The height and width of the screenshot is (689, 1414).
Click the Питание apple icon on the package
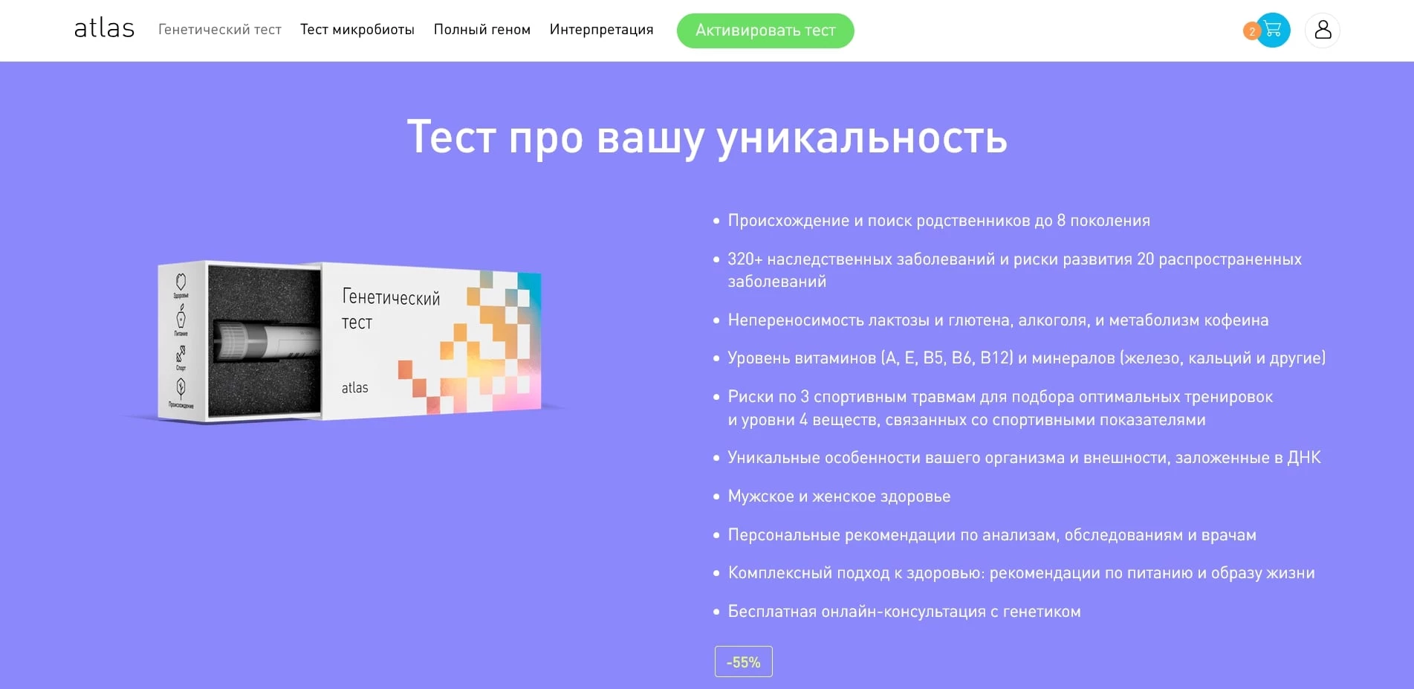pyautogui.click(x=181, y=317)
